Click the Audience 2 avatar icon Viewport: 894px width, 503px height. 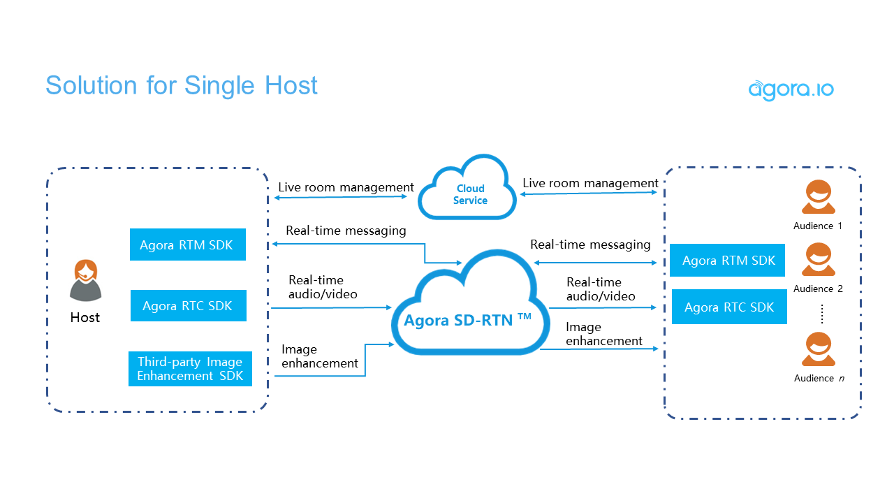coord(818,260)
